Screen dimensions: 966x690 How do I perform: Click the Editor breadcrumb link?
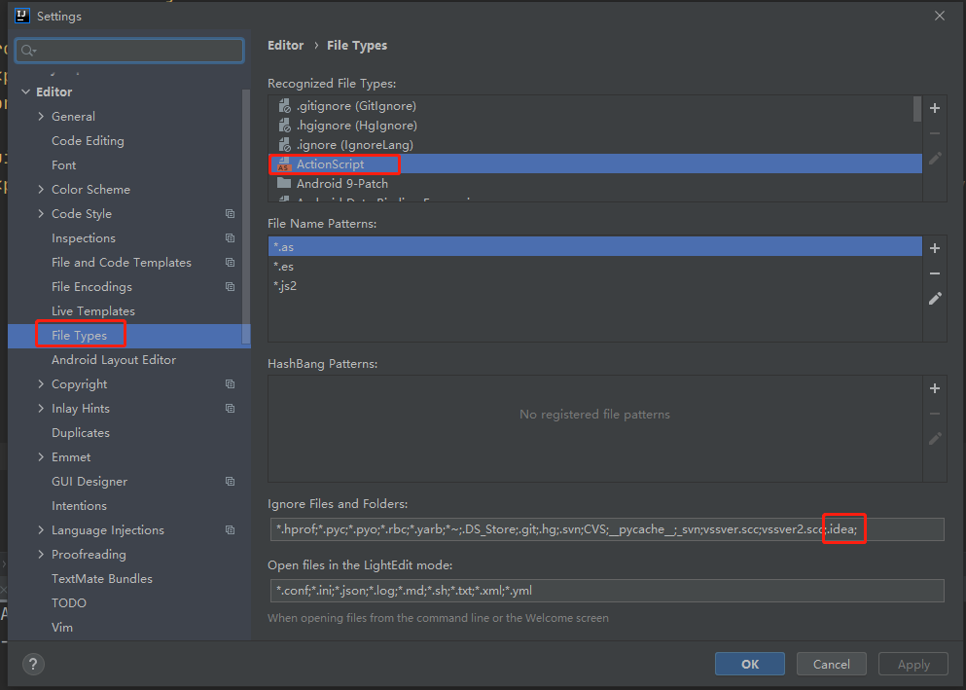(x=285, y=46)
